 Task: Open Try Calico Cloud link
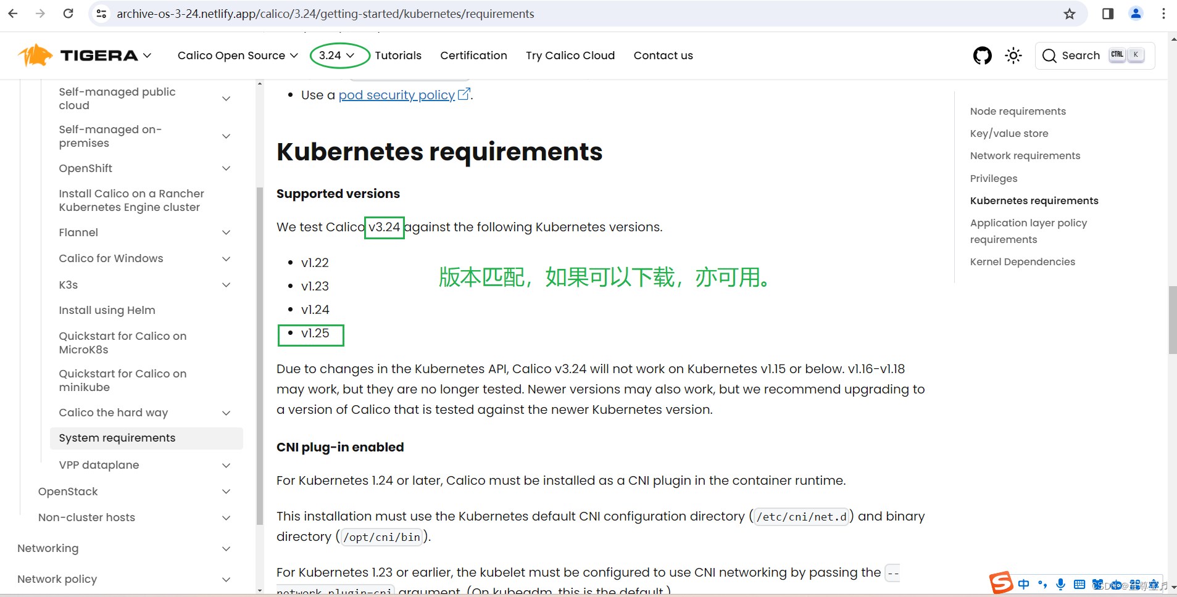tap(570, 56)
